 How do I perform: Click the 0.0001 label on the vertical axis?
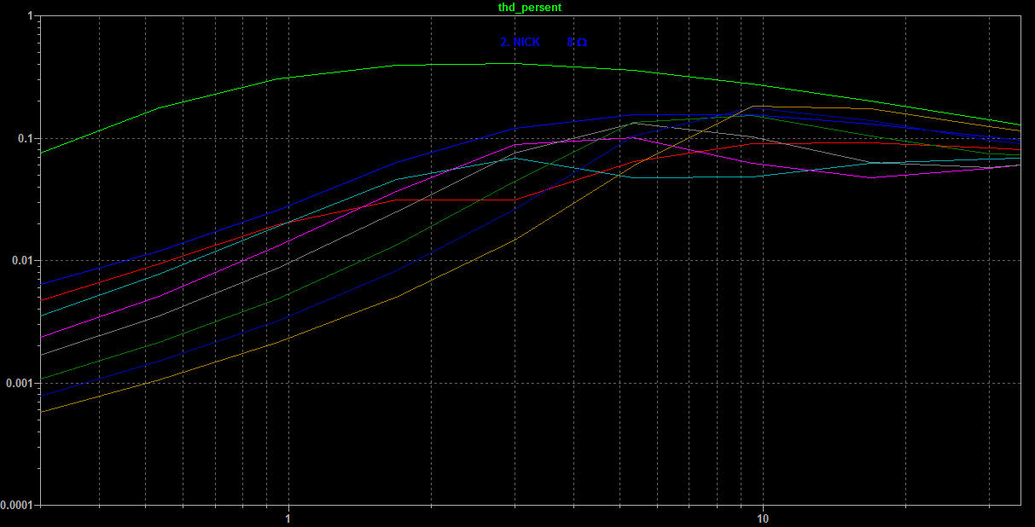coord(19,505)
